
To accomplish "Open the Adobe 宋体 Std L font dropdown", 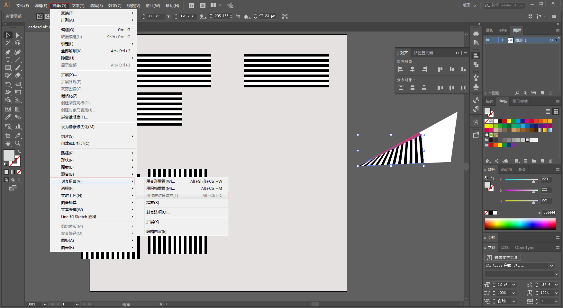I will pos(552,266).
